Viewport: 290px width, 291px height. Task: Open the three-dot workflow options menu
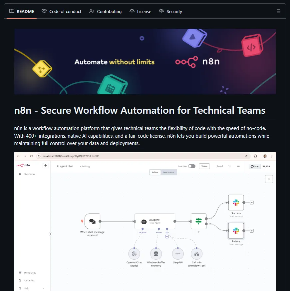238,166
